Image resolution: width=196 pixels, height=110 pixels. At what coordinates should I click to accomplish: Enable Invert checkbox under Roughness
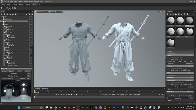click(x=168, y=89)
